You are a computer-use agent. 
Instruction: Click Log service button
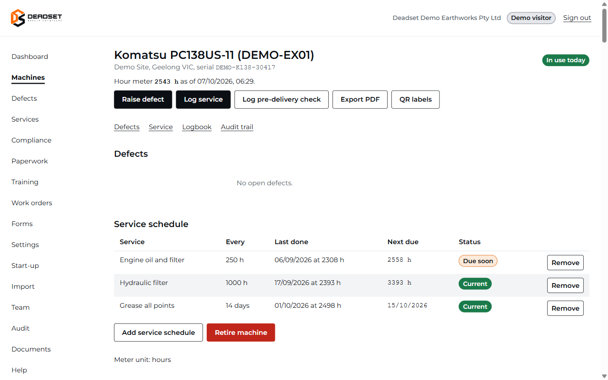click(x=203, y=100)
